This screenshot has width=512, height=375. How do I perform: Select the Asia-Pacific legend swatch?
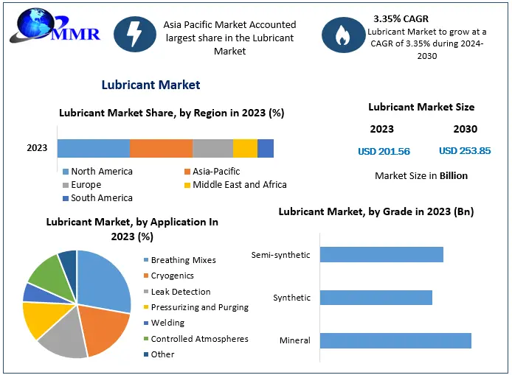[x=187, y=172]
